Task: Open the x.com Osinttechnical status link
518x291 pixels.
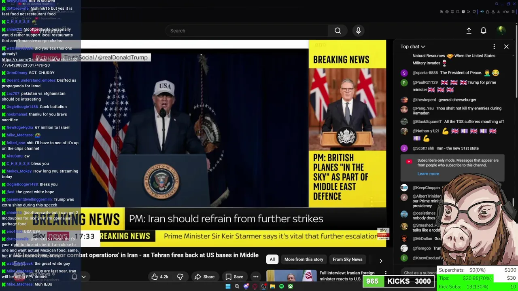Action: 39,62
